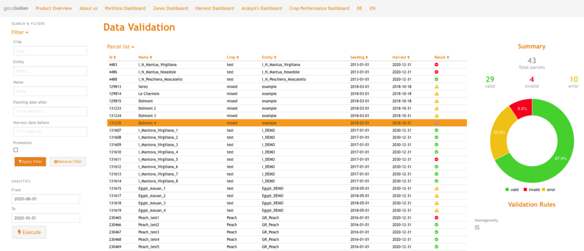Click the result icon in highlighted Dolmont 4 row

tap(436, 123)
